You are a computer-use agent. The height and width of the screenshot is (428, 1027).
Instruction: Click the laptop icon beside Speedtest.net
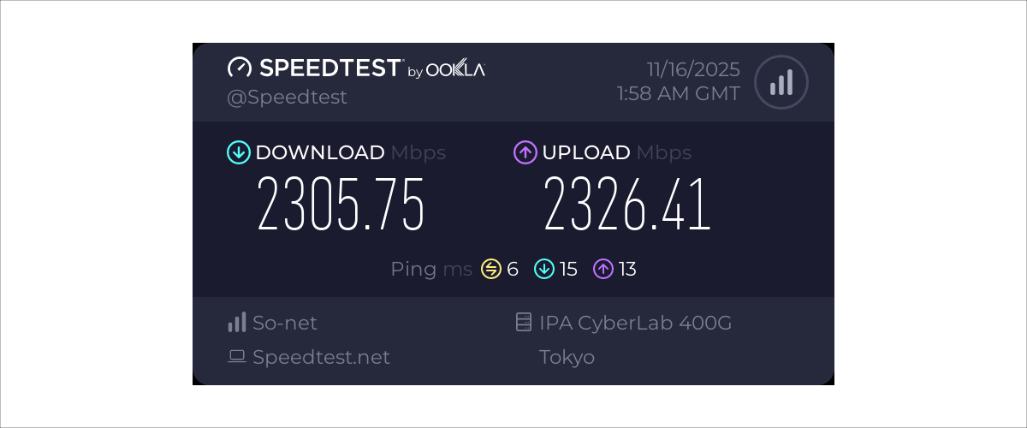(x=237, y=357)
